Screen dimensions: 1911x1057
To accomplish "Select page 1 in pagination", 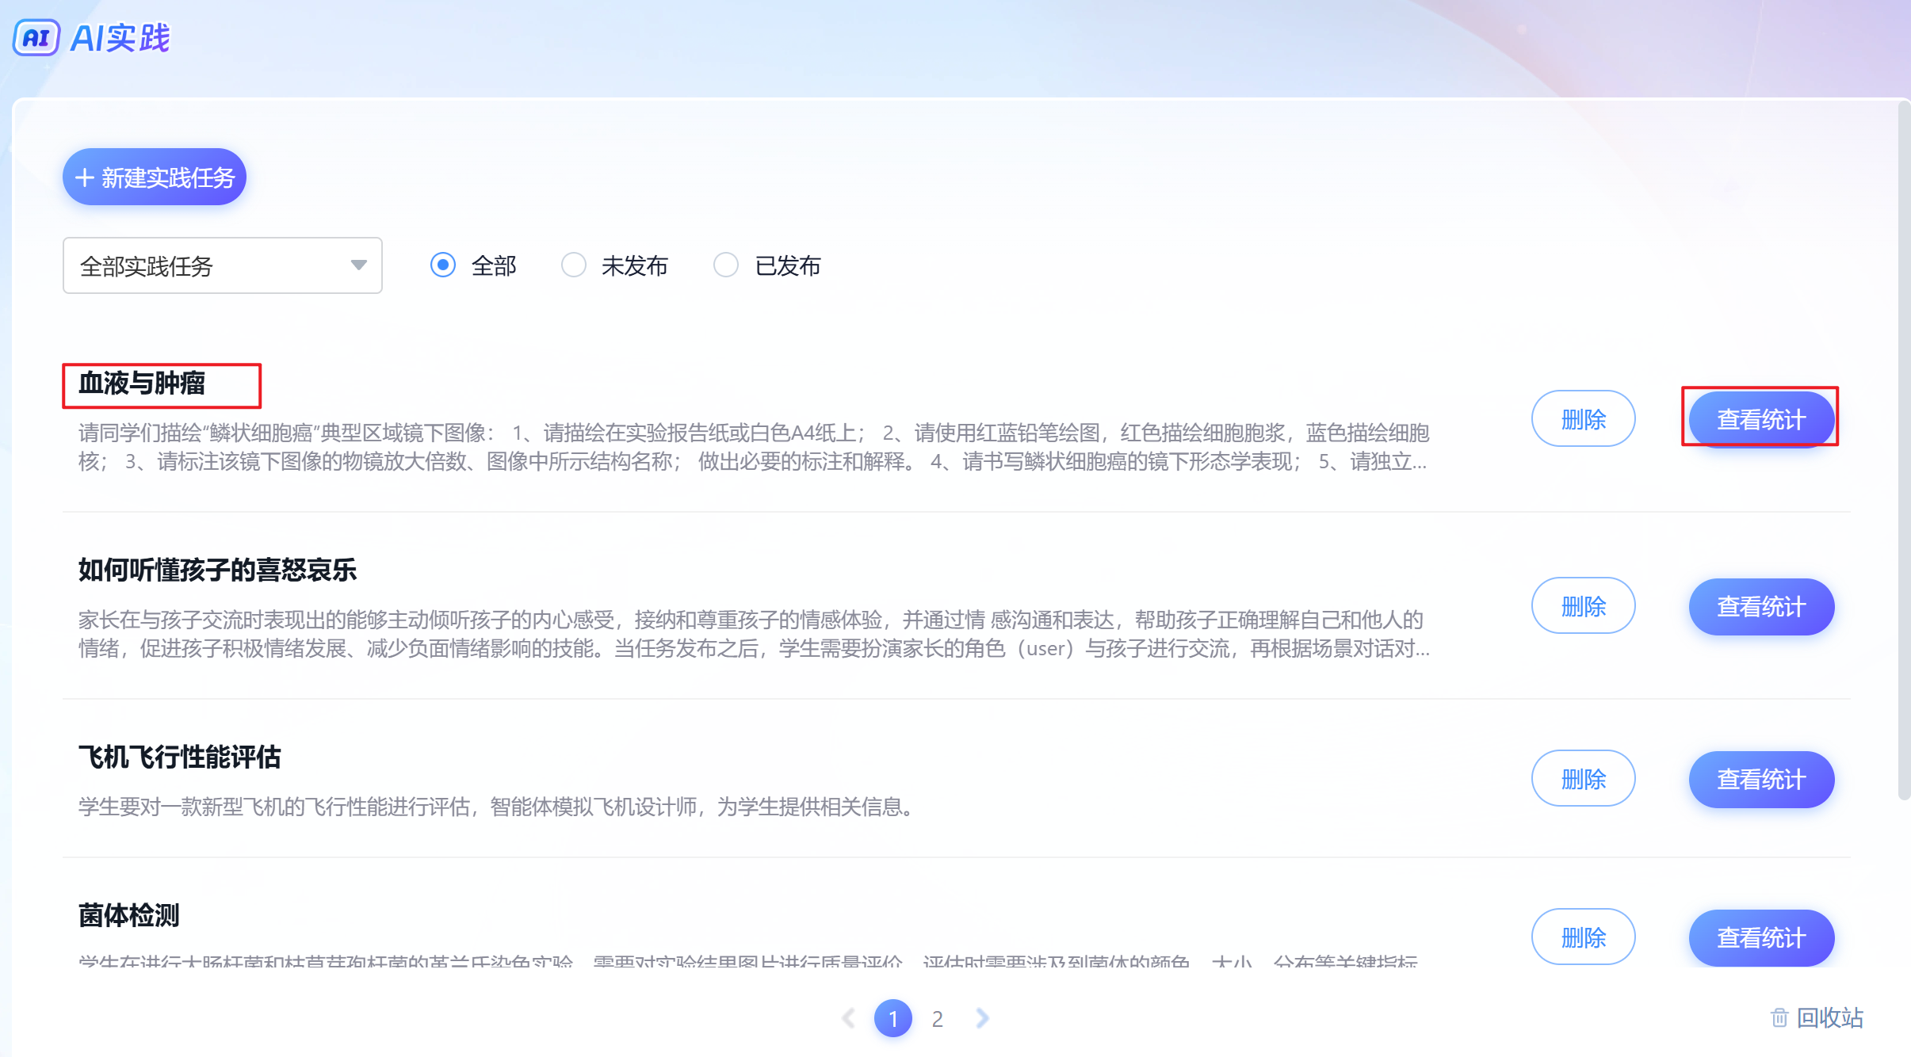I will click(x=892, y=1018).
